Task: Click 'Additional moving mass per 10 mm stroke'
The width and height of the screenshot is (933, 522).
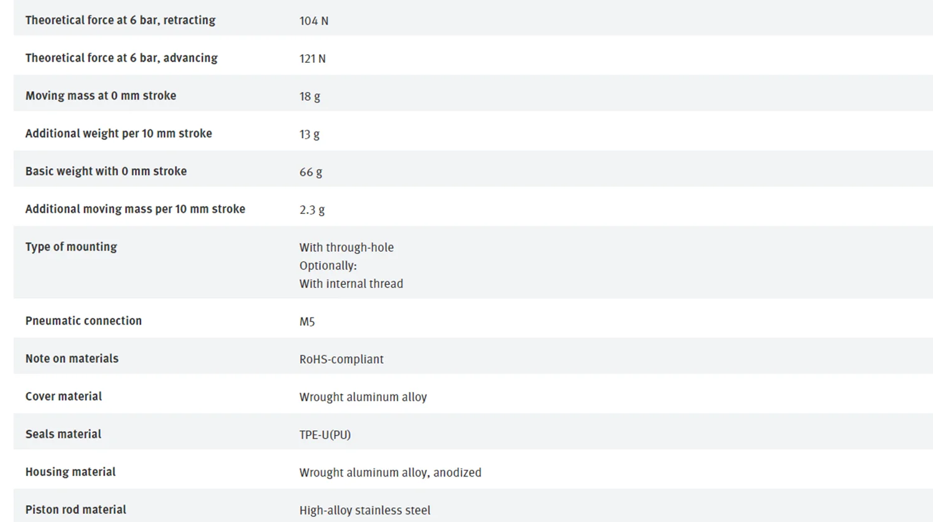Action: 135,209
